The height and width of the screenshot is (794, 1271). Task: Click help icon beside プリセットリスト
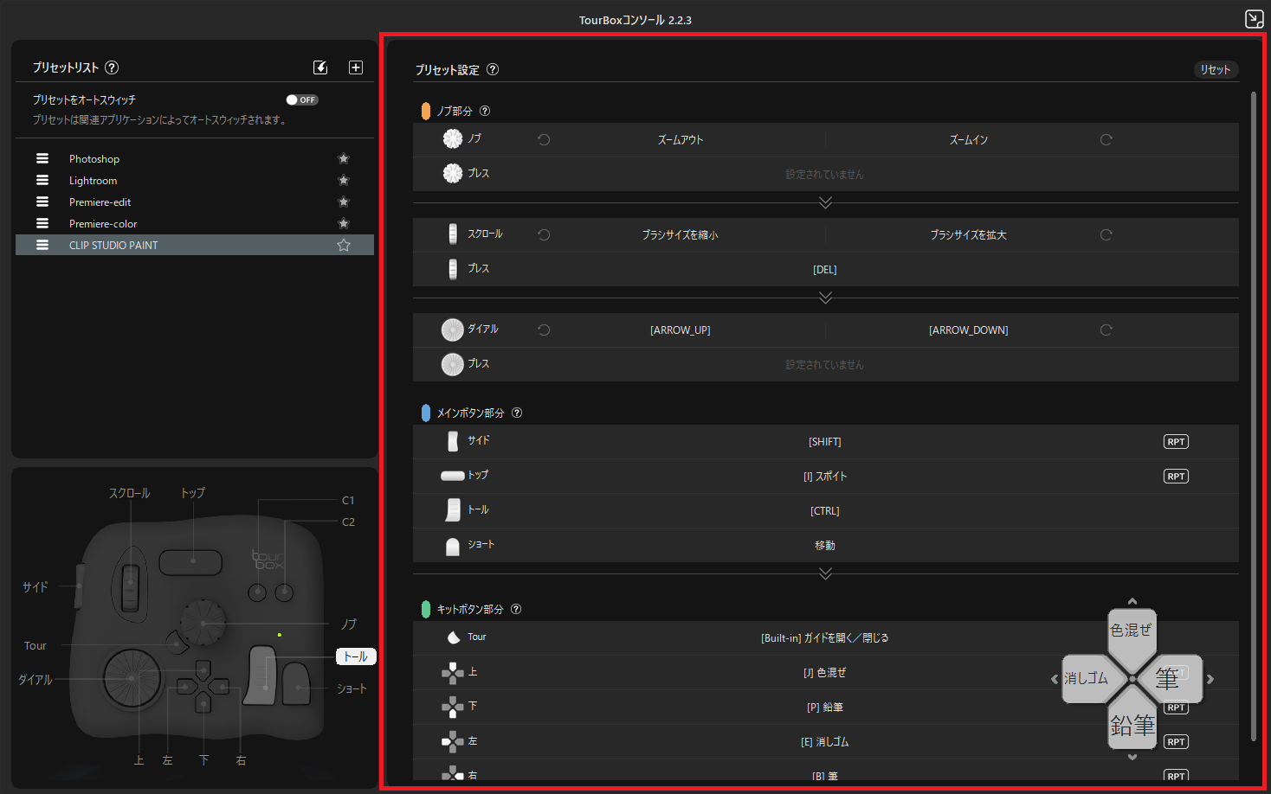[x=112, y=67]
